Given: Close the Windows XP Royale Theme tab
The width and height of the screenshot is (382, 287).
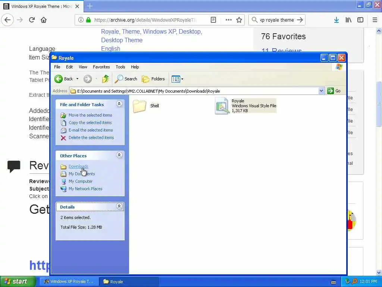Looking at the screenshot, I should [x=77, y=6].
